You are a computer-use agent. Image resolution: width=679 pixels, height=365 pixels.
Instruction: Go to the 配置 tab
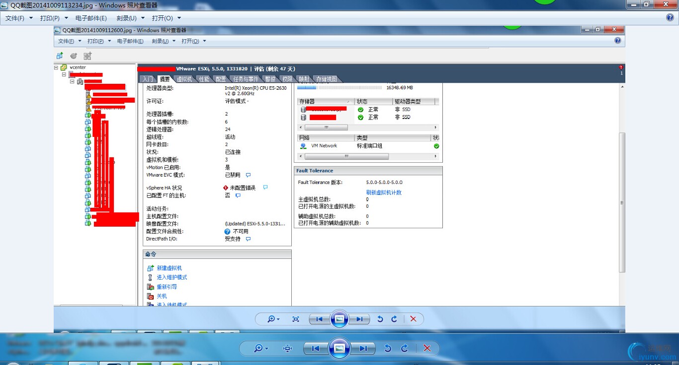(221, 79)
